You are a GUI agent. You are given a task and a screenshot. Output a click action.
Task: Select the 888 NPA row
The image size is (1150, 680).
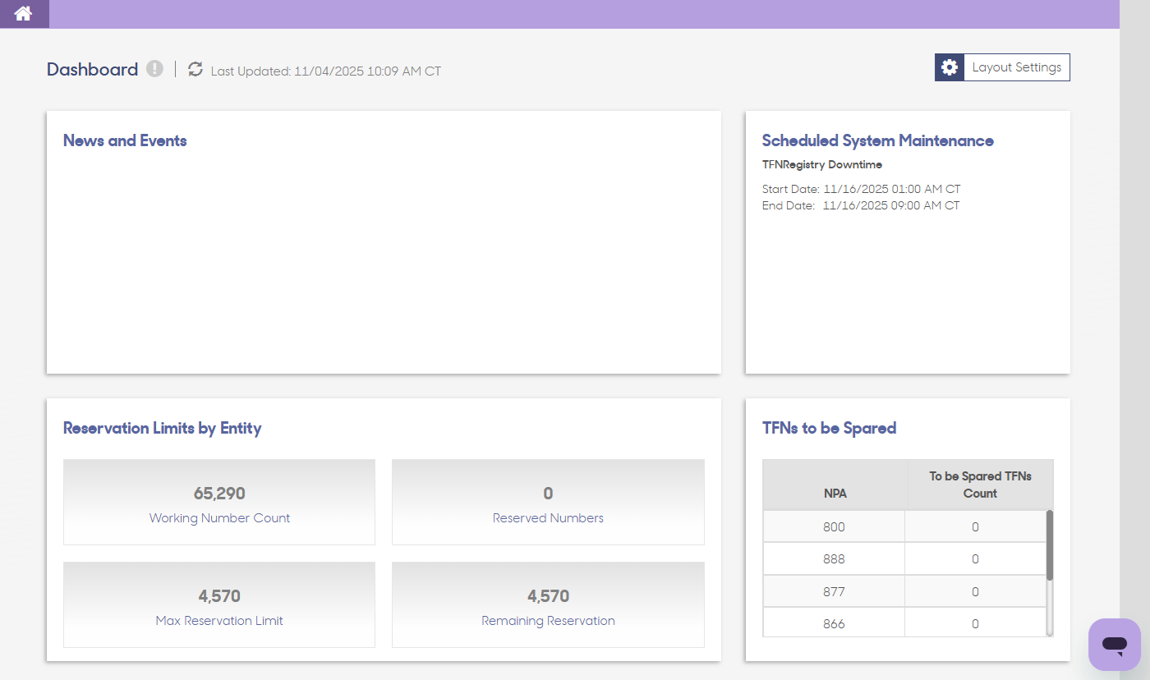point(904,559)
